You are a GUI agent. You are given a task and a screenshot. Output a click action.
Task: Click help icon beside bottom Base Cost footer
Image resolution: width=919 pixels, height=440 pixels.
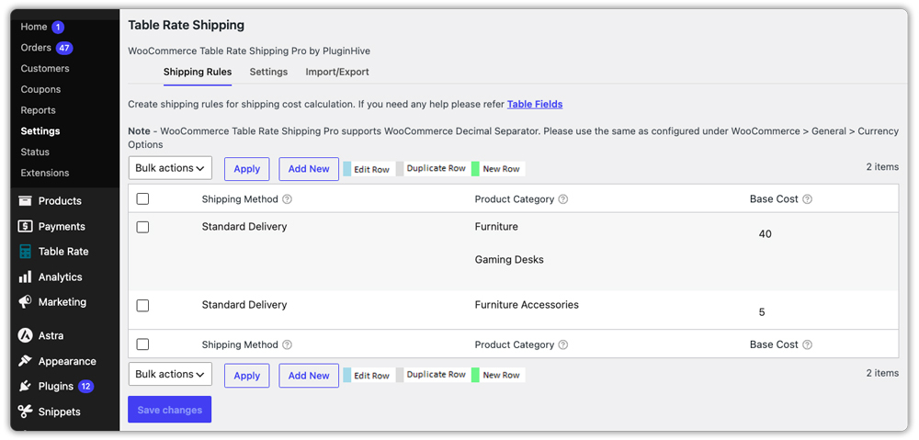(x=808, y=344)
